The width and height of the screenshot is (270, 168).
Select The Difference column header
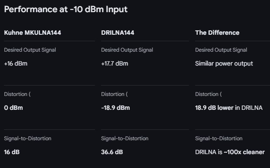pos(217,33)
